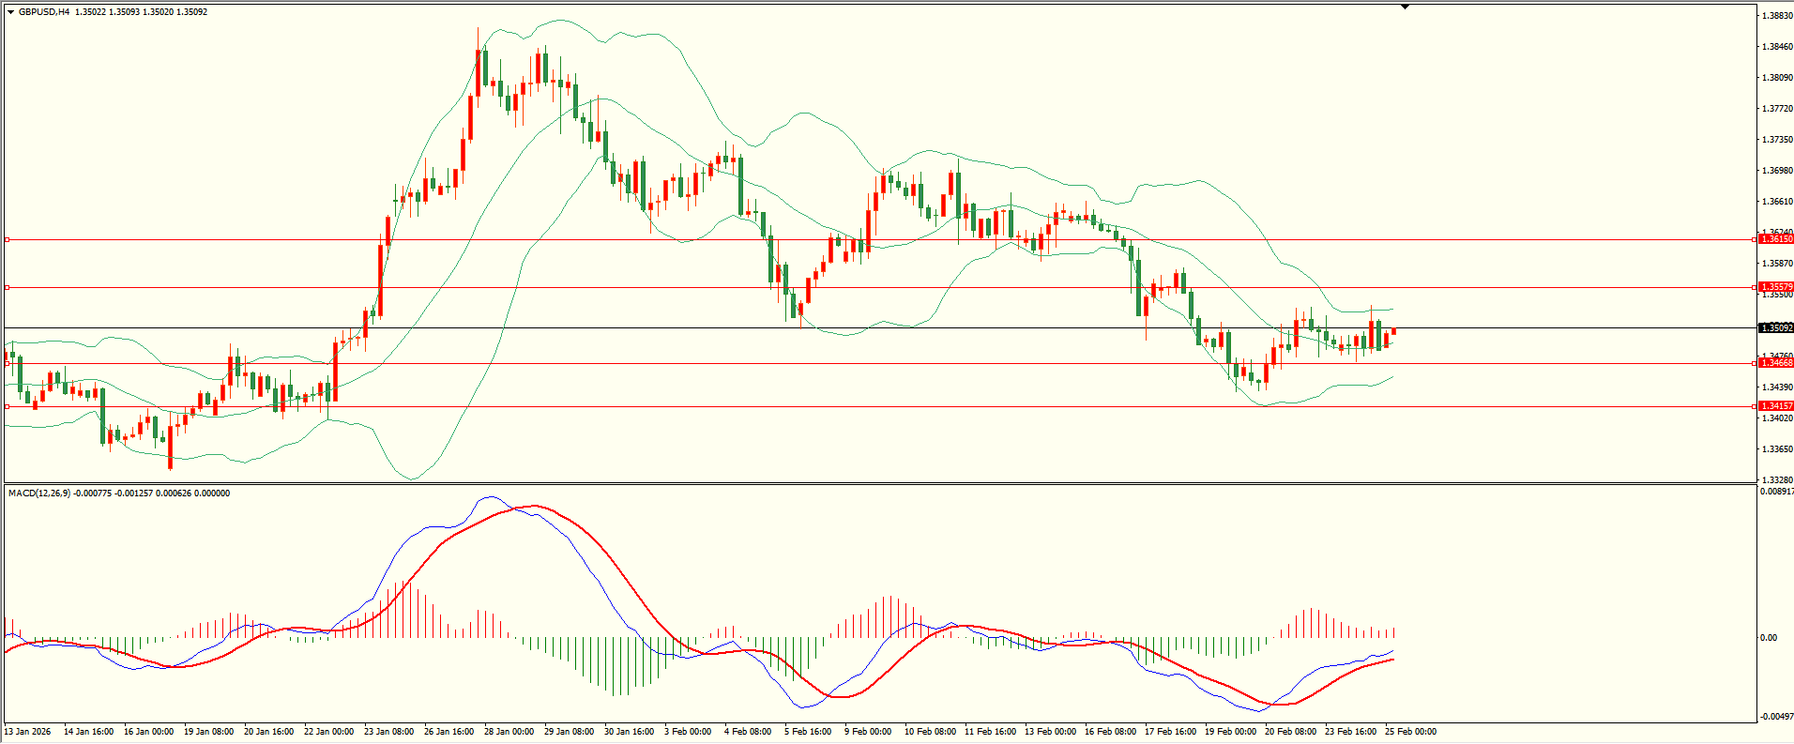Select the red 1.35579 price level tag
1794x744 pixels.
pyautogui.click(x=1775, y=287)
